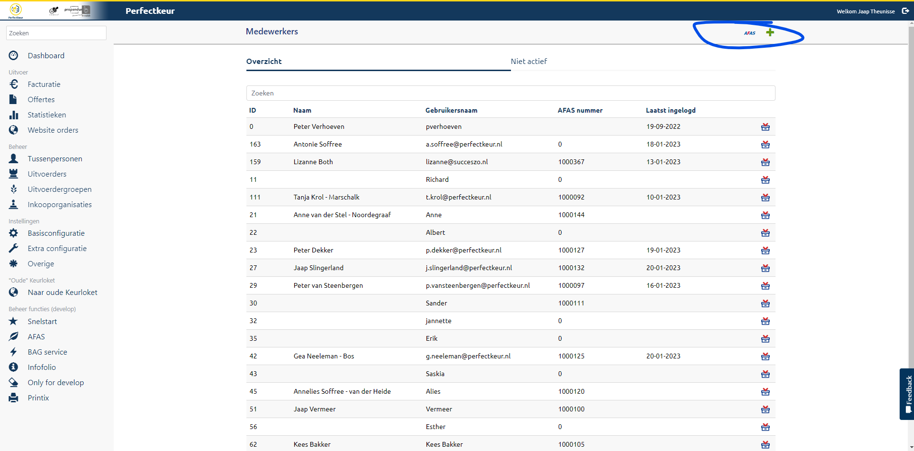Screen dimensions: 914x451
Task: Click the lightning icon for BAG service
Action: [13, 352]
